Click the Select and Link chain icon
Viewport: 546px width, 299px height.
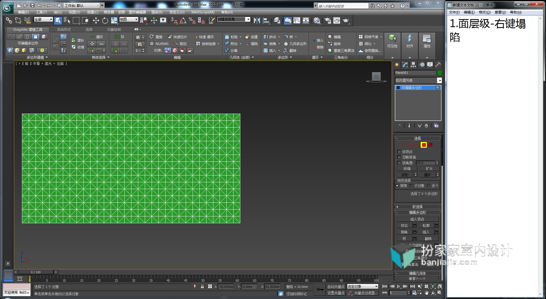9,20
